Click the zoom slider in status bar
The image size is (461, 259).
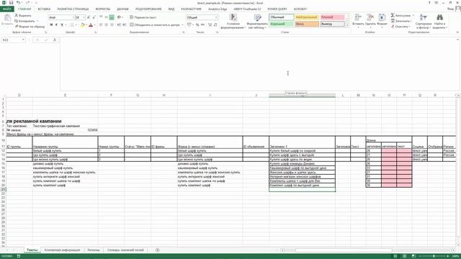point(434,256)
